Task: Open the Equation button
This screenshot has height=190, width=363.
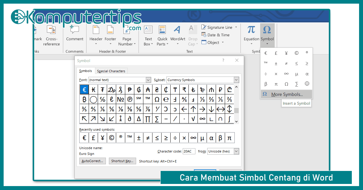Action: 252,36
